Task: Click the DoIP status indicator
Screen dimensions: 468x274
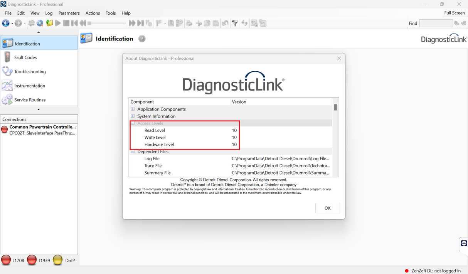Action: tap(57, 260)
